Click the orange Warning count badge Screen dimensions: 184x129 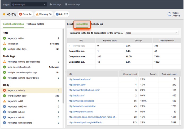pyautogui.click(x=44, y=14)
